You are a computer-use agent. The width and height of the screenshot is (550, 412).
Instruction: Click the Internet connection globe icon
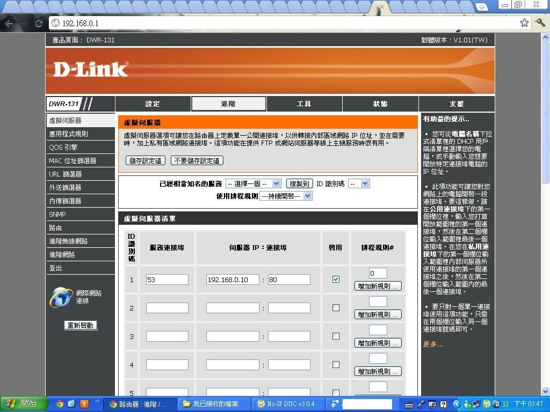61,297
